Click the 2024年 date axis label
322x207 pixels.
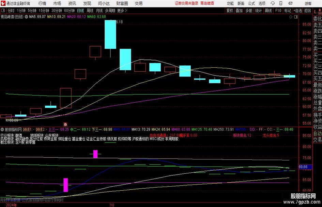(11, 205)
